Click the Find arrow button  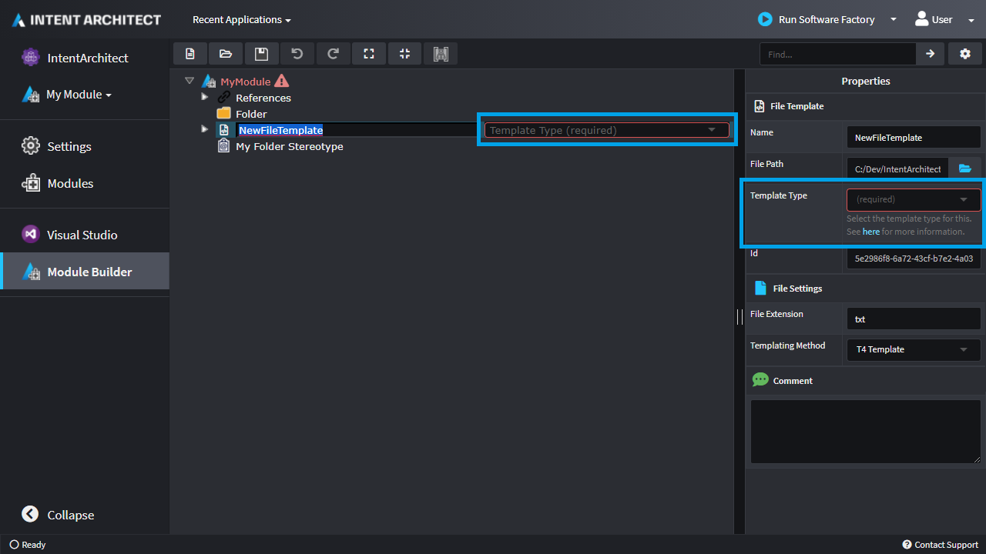pyautogui.click(x=931, y=54)
